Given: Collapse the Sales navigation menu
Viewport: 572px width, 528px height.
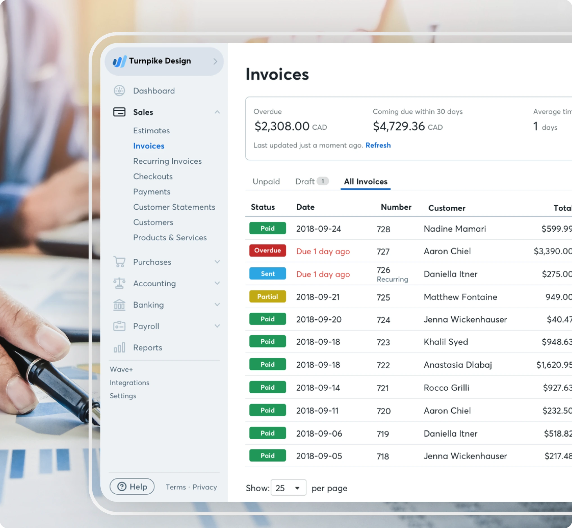Looking at the screenshot, I should (x=217, y=112).
